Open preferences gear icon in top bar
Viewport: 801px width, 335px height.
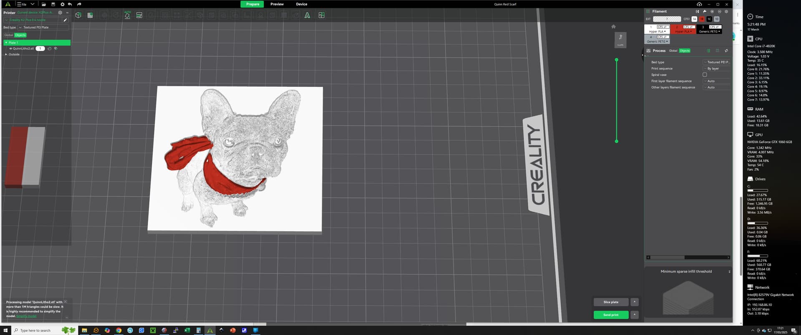62,4
